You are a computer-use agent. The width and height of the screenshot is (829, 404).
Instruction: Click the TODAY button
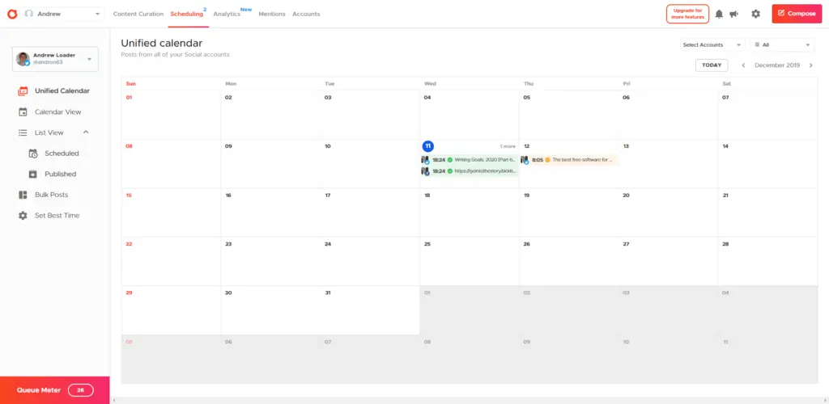(711, 65)
